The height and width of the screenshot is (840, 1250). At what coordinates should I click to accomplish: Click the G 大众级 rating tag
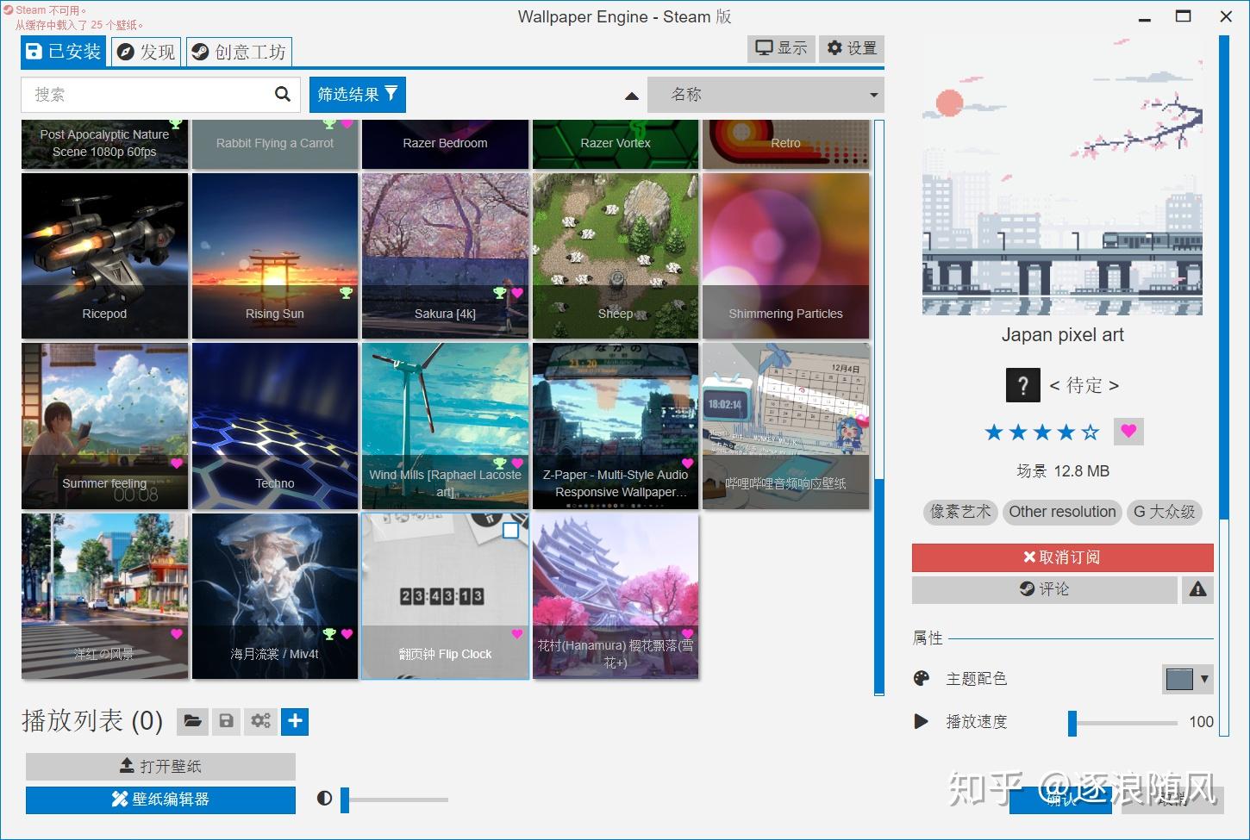tap(1164, 512)
